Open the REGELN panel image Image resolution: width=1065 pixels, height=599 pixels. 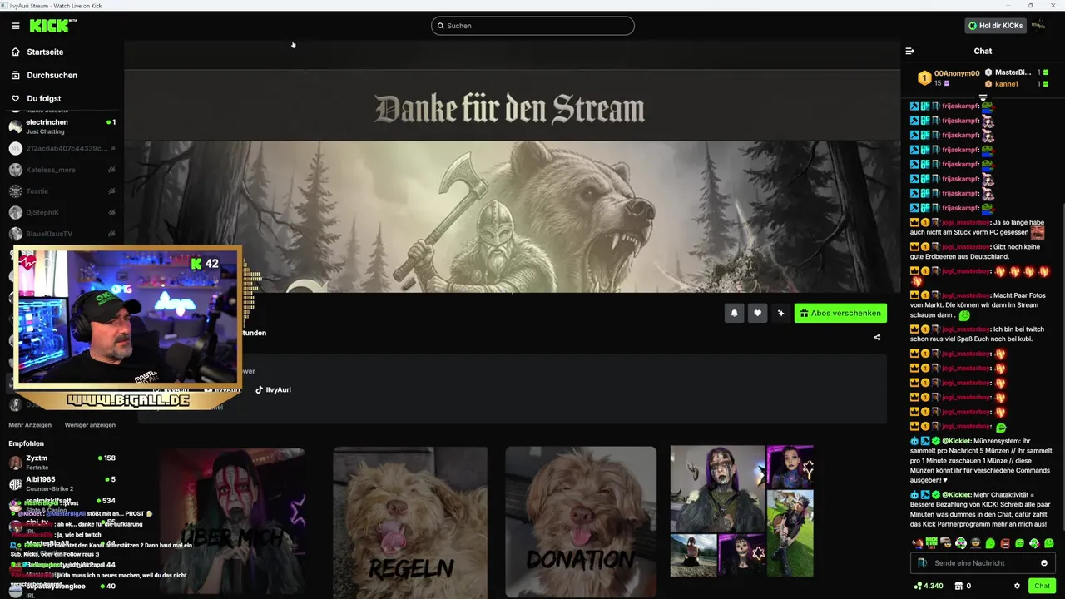coord(410,522)
